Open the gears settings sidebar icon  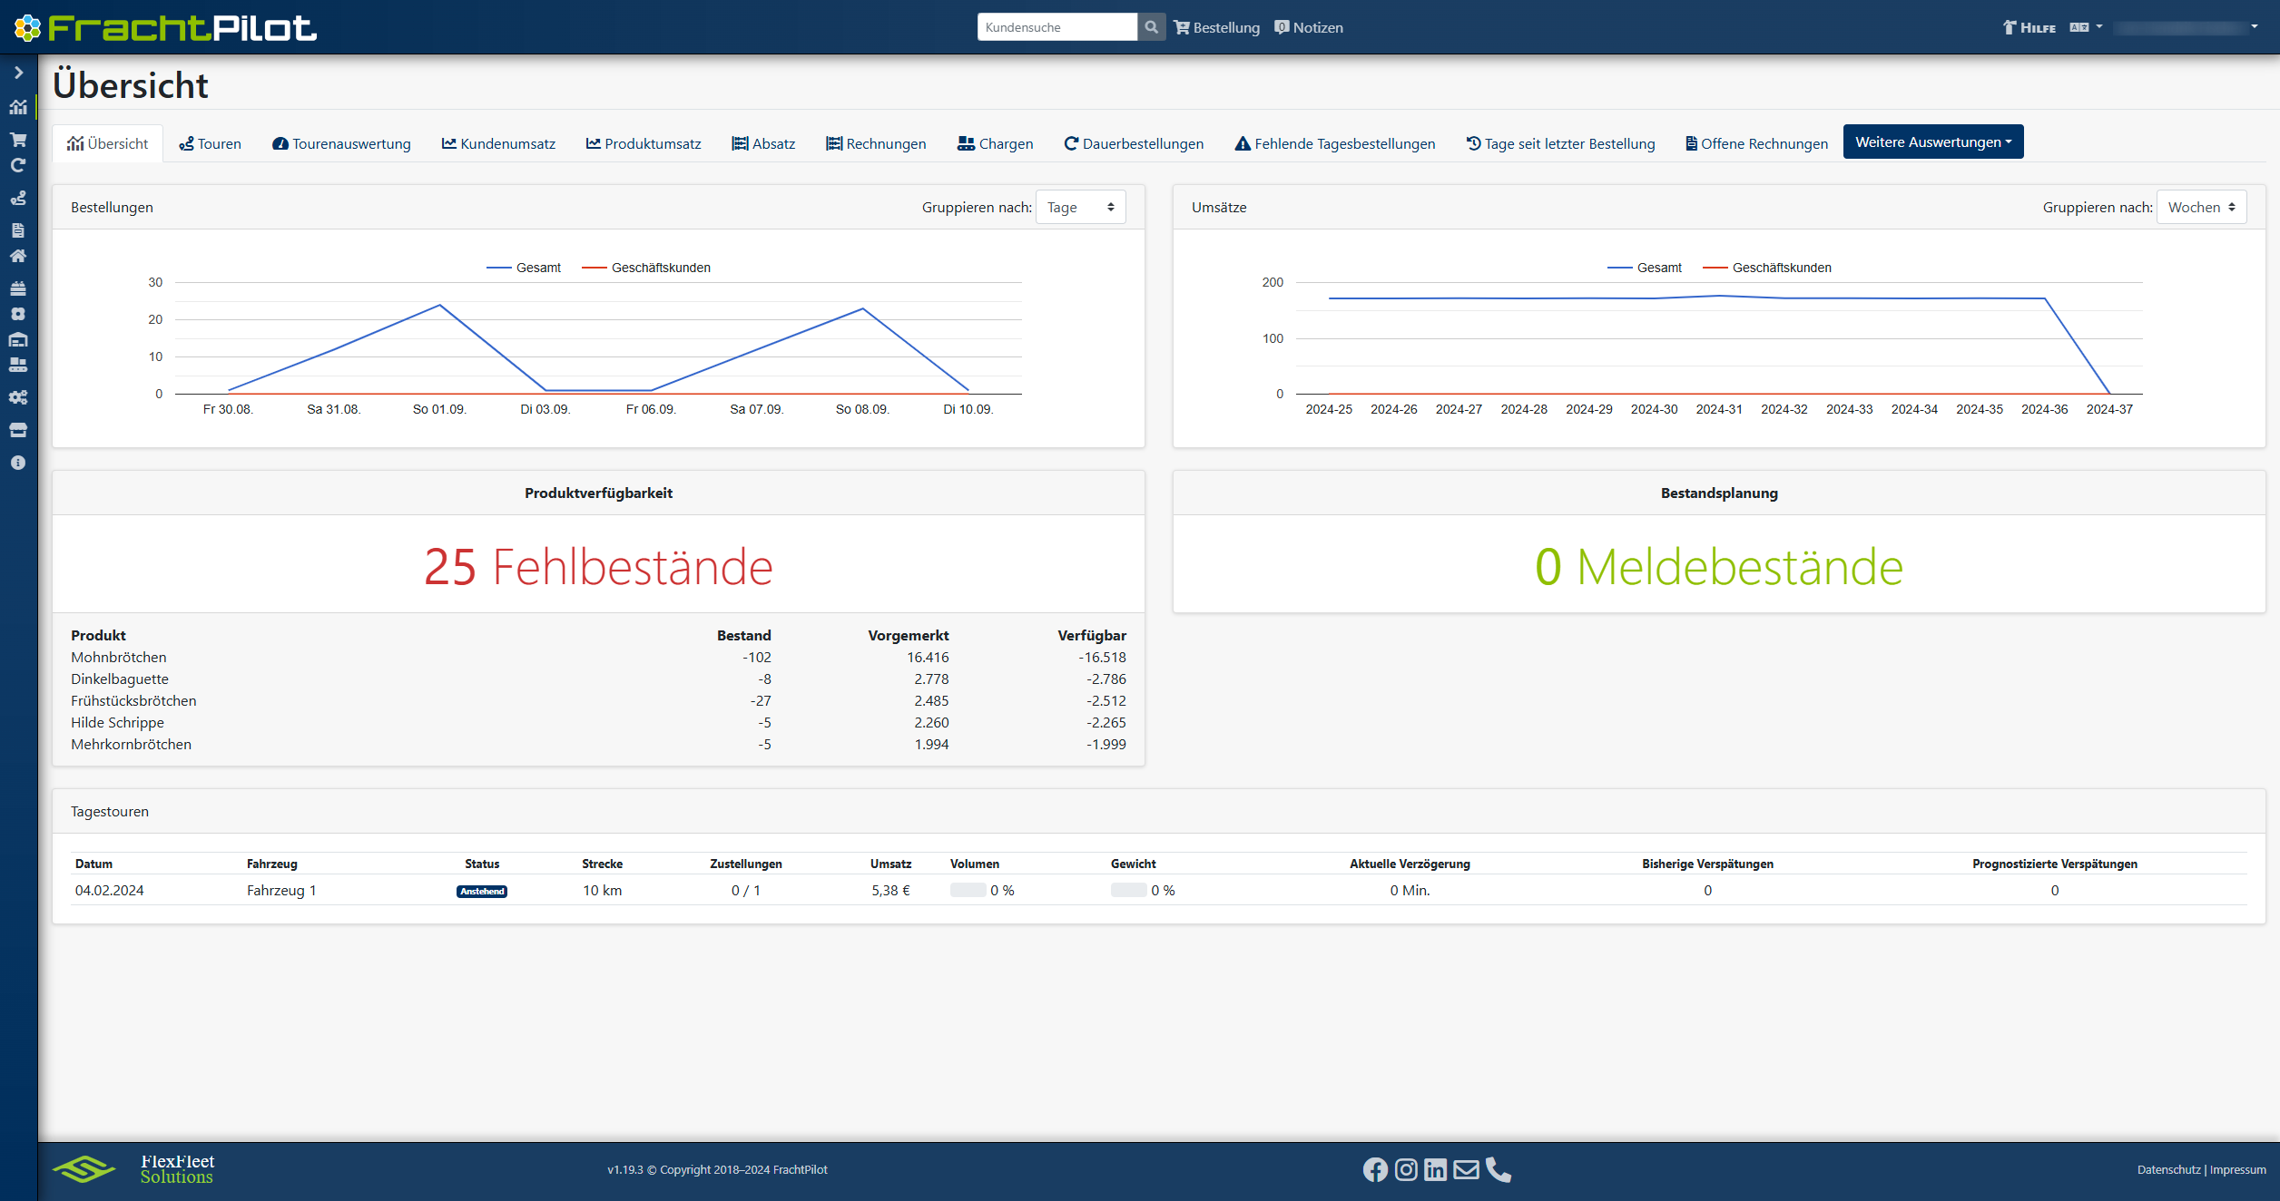click(x=18, y=397)
